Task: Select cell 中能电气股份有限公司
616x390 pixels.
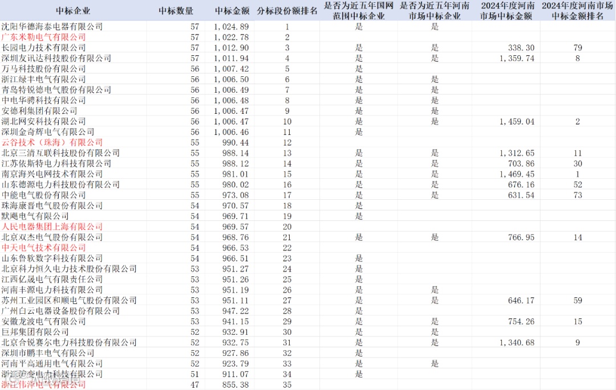Action: 43,195
